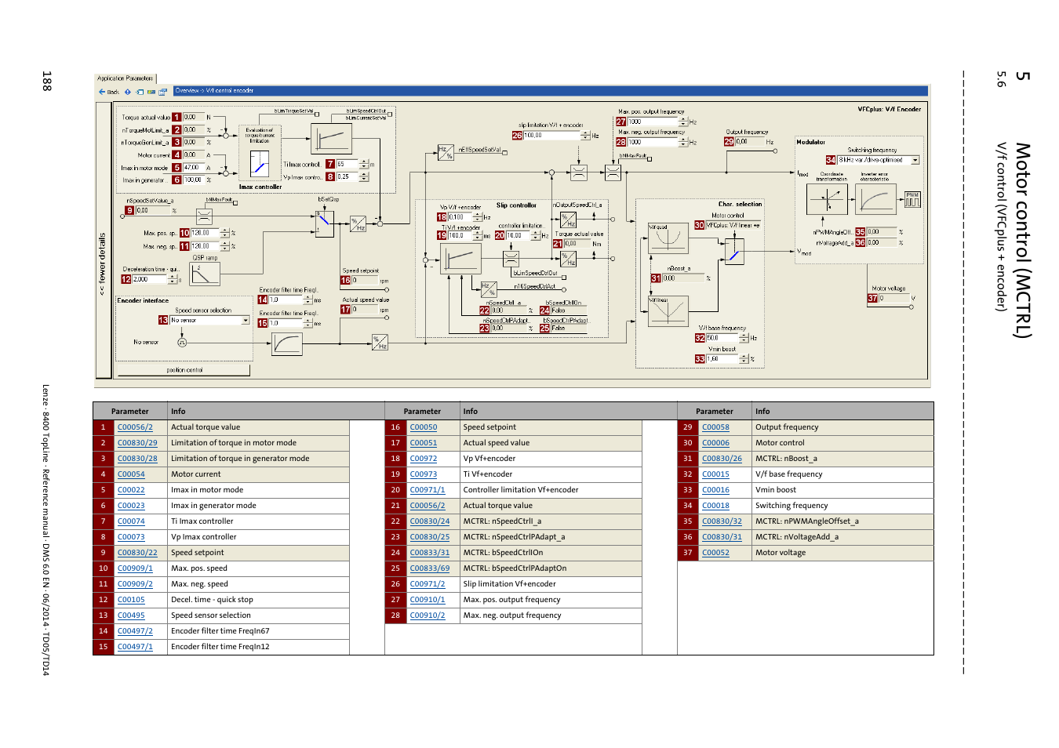Select the Imax controller PI response block
Screen dimensions: 1059x748
[x=331, y=139]
